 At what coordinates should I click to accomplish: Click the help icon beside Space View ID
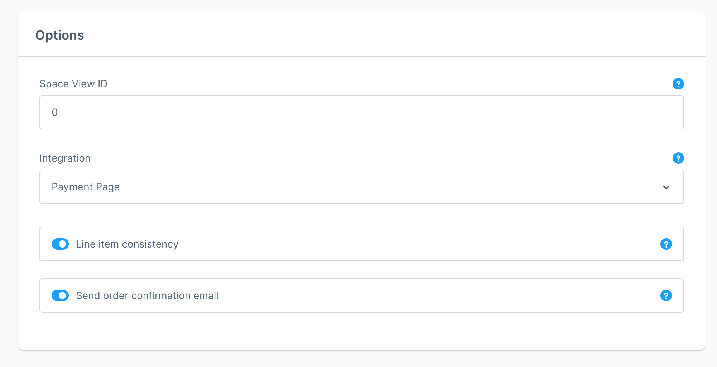(x=678, y=84)
